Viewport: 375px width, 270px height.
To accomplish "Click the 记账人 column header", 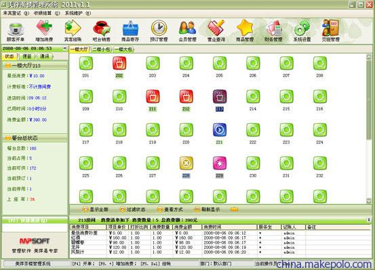I will [x=293, y=227].
